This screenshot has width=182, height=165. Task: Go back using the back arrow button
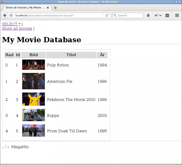point(5,16)
